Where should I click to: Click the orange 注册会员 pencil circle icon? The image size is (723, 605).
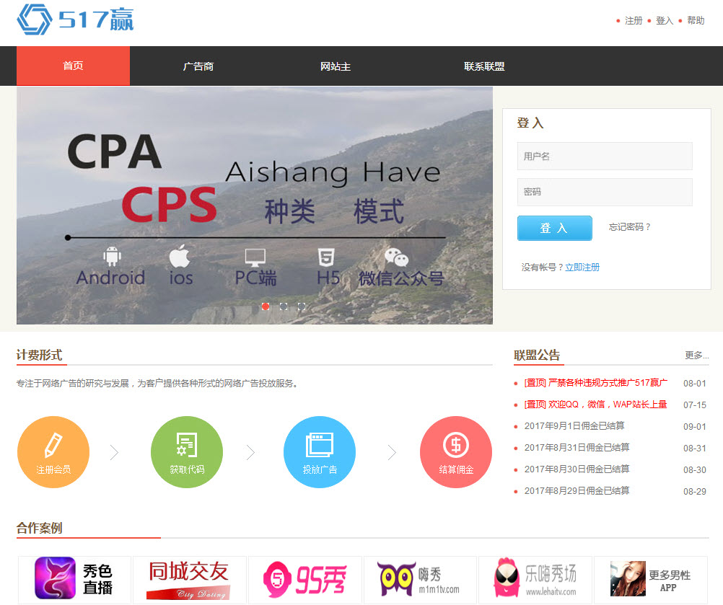tap(53, 452)
